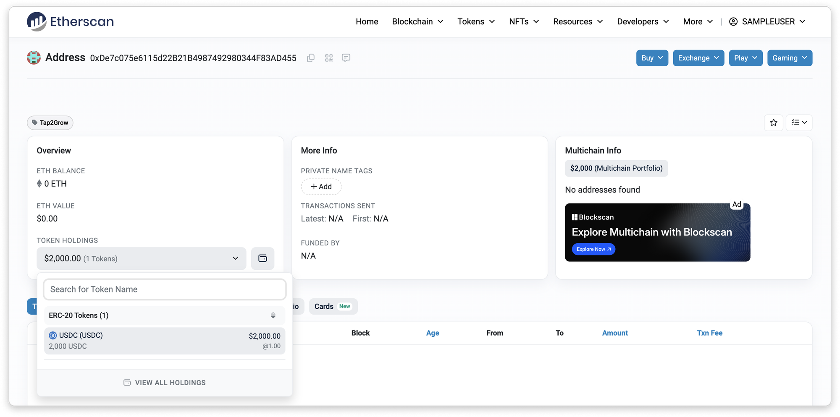Click the Search for Token Name field
840x417 pixels.
(x=165, y=289)
